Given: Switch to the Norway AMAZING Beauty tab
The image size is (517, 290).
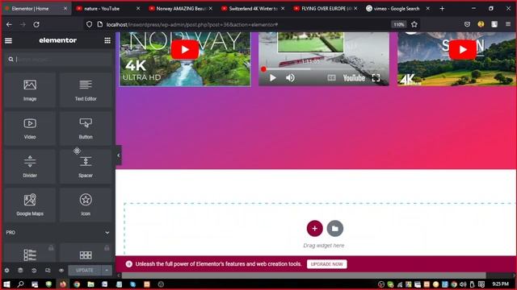Looking at the screenshot, I should click(180, 9).
